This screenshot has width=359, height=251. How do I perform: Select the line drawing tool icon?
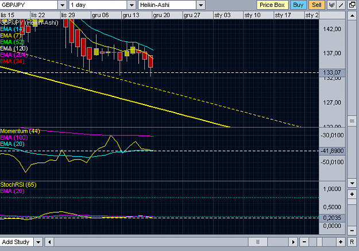(x=341, y=5)
